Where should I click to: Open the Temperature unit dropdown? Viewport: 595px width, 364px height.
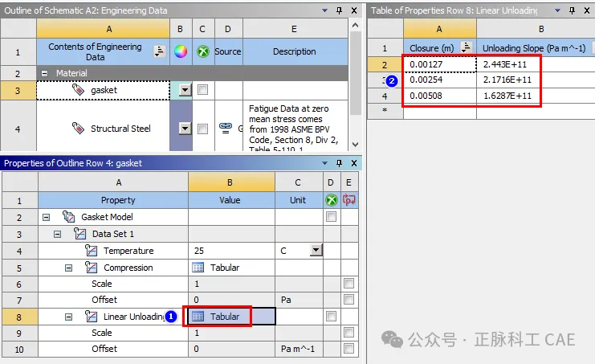click(x=316, y=251)
